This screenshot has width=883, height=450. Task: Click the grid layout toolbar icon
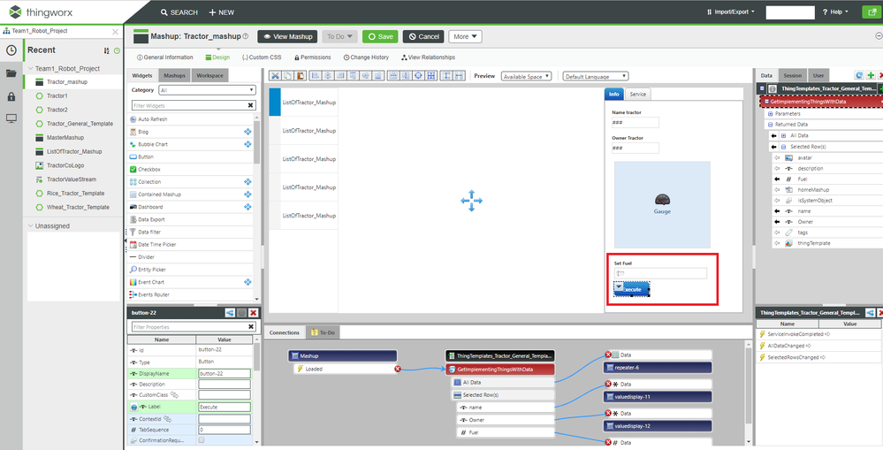(430, 76)
